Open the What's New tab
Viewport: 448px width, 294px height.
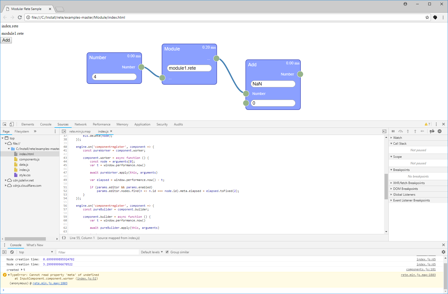(35, 245)
